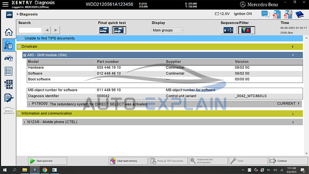
Task: Click the alphabetical sequence sort icon
Action: (228, 30)
